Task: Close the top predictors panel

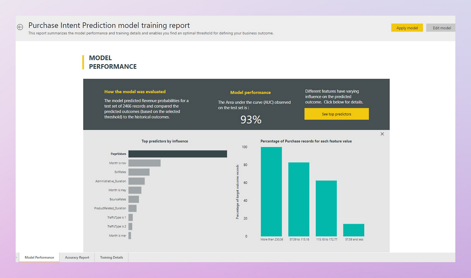Action: [382, 134]
